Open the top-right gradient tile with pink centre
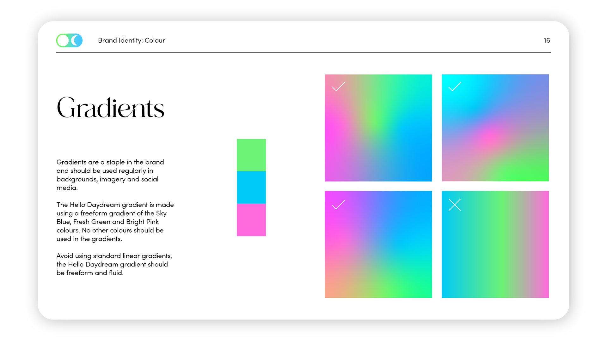This screenshot has width=607, height=341. click(495, 128)
